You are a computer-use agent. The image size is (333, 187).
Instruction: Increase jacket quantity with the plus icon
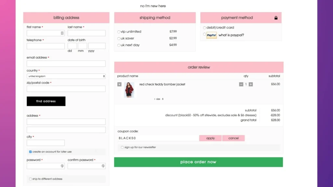[x=251, y=84]
